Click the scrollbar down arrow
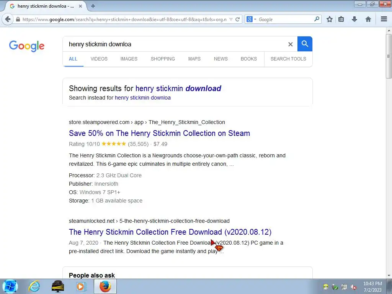 (x=389, y=276)
